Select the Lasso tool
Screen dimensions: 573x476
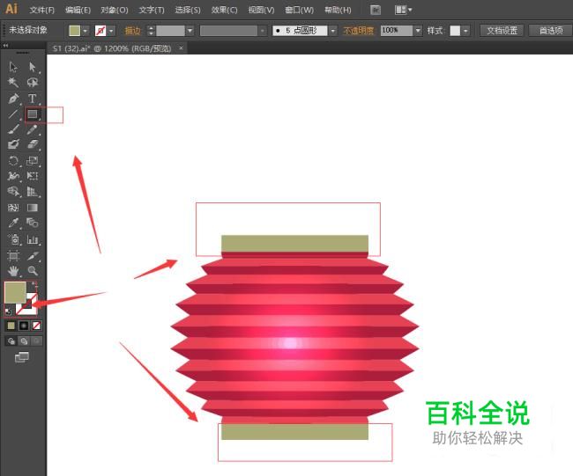[33, 83]
